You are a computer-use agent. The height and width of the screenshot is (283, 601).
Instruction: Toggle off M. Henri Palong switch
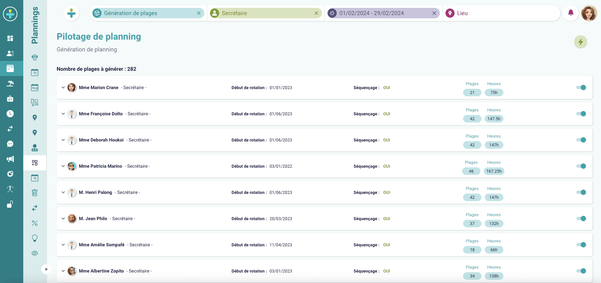click(581, 192)
